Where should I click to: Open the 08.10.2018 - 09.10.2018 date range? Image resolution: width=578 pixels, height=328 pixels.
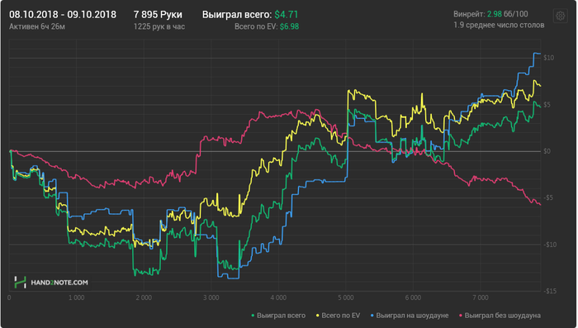63,14
